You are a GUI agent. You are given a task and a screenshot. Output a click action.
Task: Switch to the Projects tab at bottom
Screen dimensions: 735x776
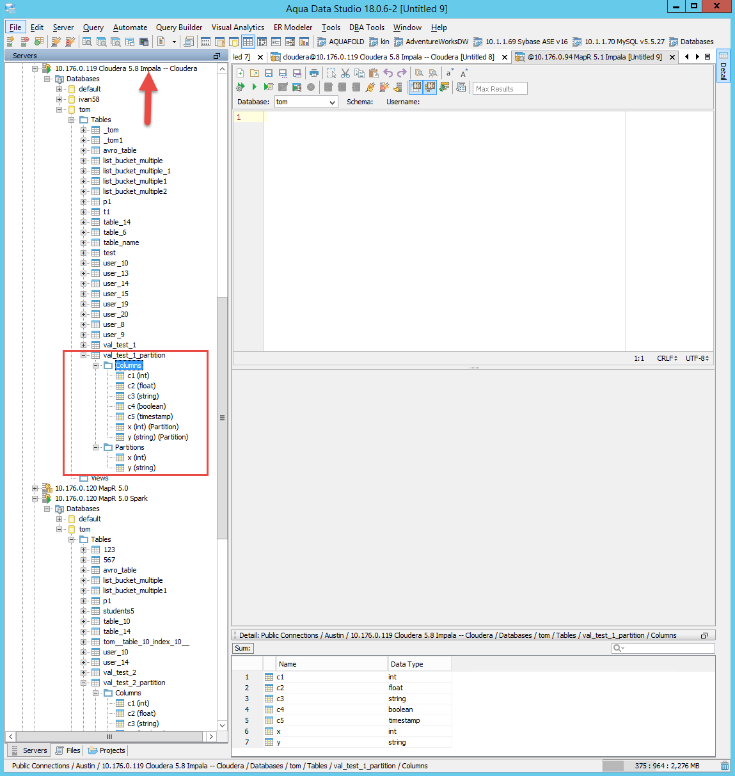(107, 750)
